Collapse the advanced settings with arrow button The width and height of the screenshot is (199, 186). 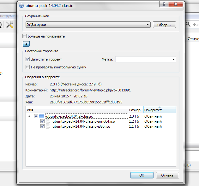click(x=26, y=44)
